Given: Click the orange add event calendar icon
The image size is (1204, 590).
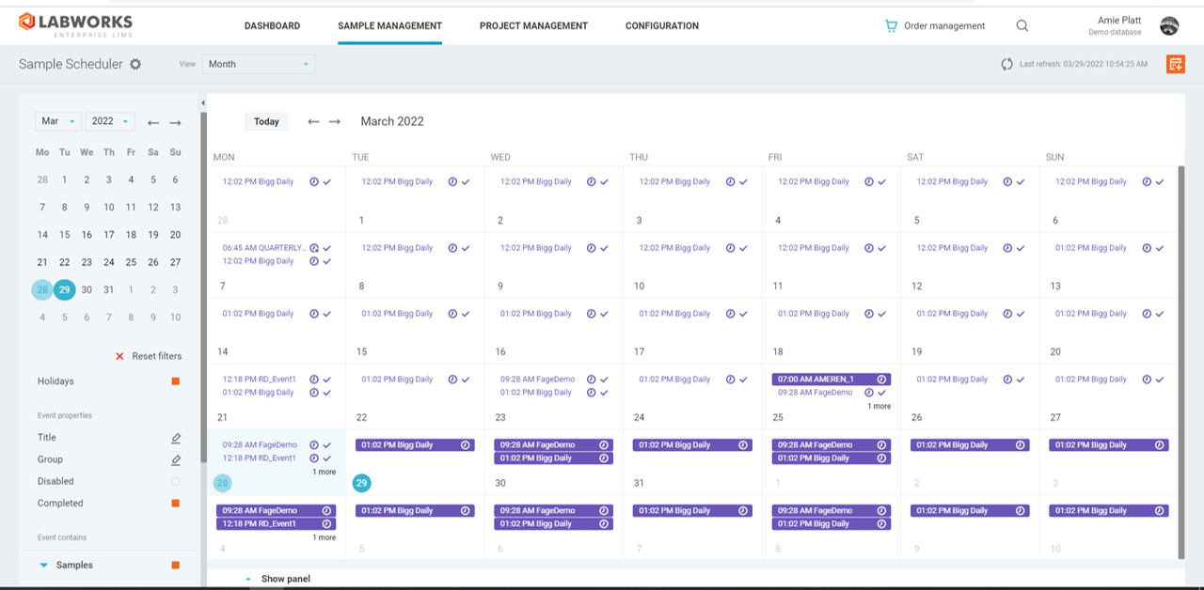Looking at the screenshot, I should click(1175, 64).
